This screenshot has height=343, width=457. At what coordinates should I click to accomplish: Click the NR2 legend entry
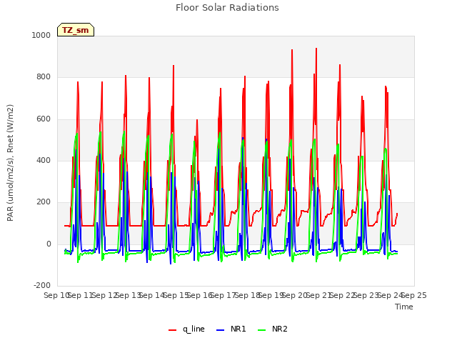pos(273,329)
